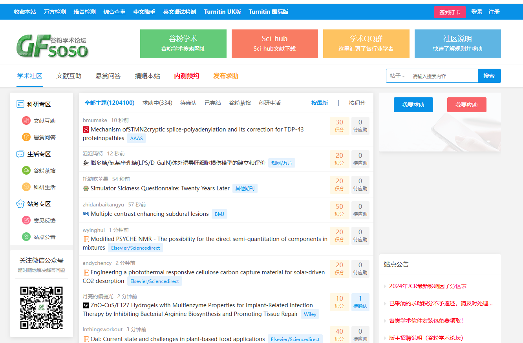Click the 生活专区 chat bubble icon
523x343 pixels.
[x=20, y=154]
